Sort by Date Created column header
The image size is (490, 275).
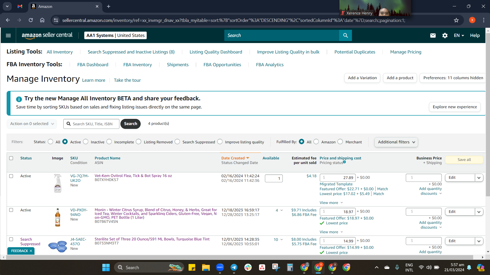coord(235,158)
